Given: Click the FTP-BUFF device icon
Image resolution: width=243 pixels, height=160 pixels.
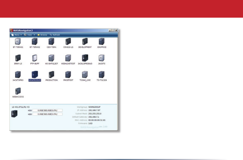Looking at the screenshot, I should tap(35, 58).
